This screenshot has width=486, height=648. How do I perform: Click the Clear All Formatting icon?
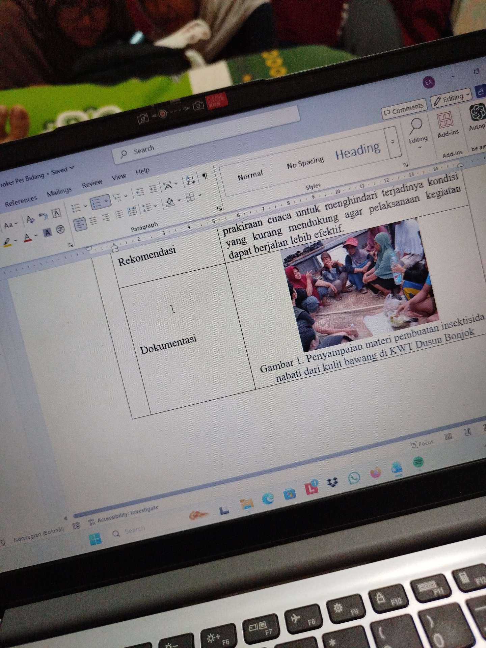pyautogui.click(x=30, y=220)
